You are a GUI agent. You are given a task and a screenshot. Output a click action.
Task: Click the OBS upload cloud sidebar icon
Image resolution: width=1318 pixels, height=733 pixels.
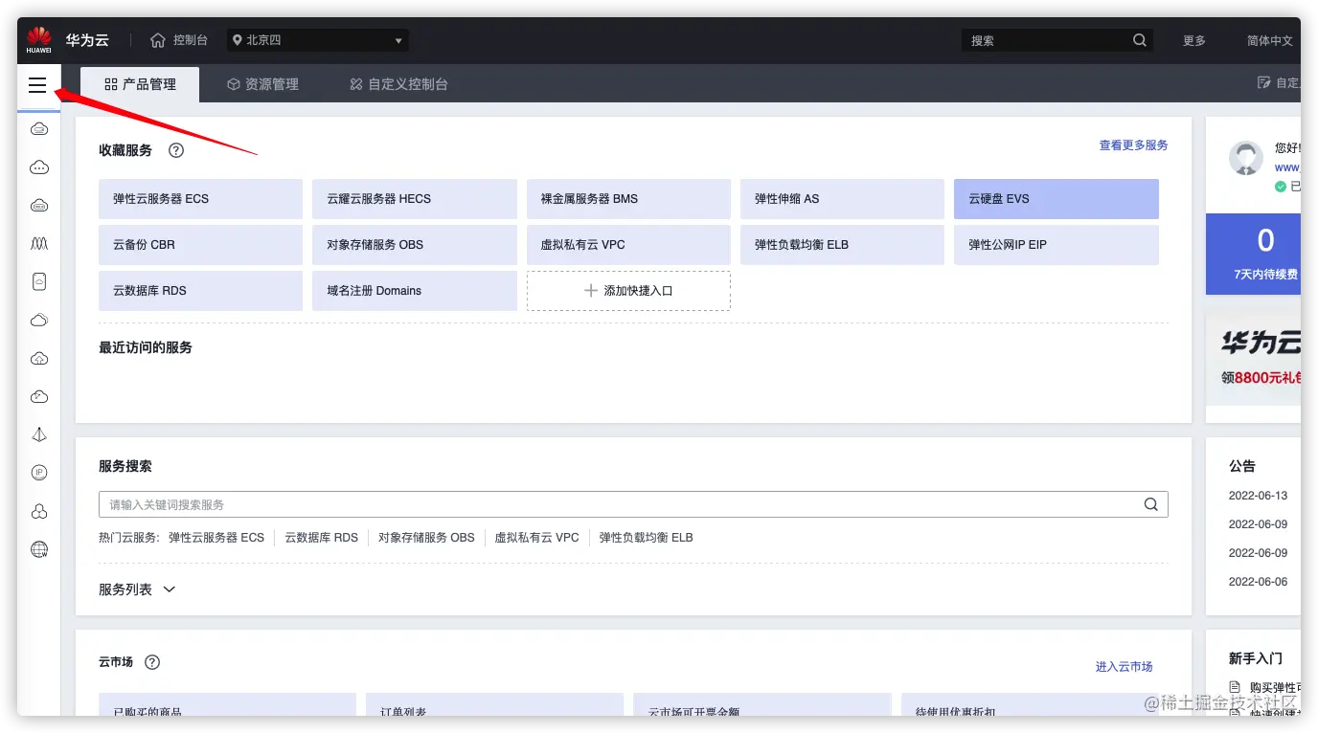[x=39, y=359]
